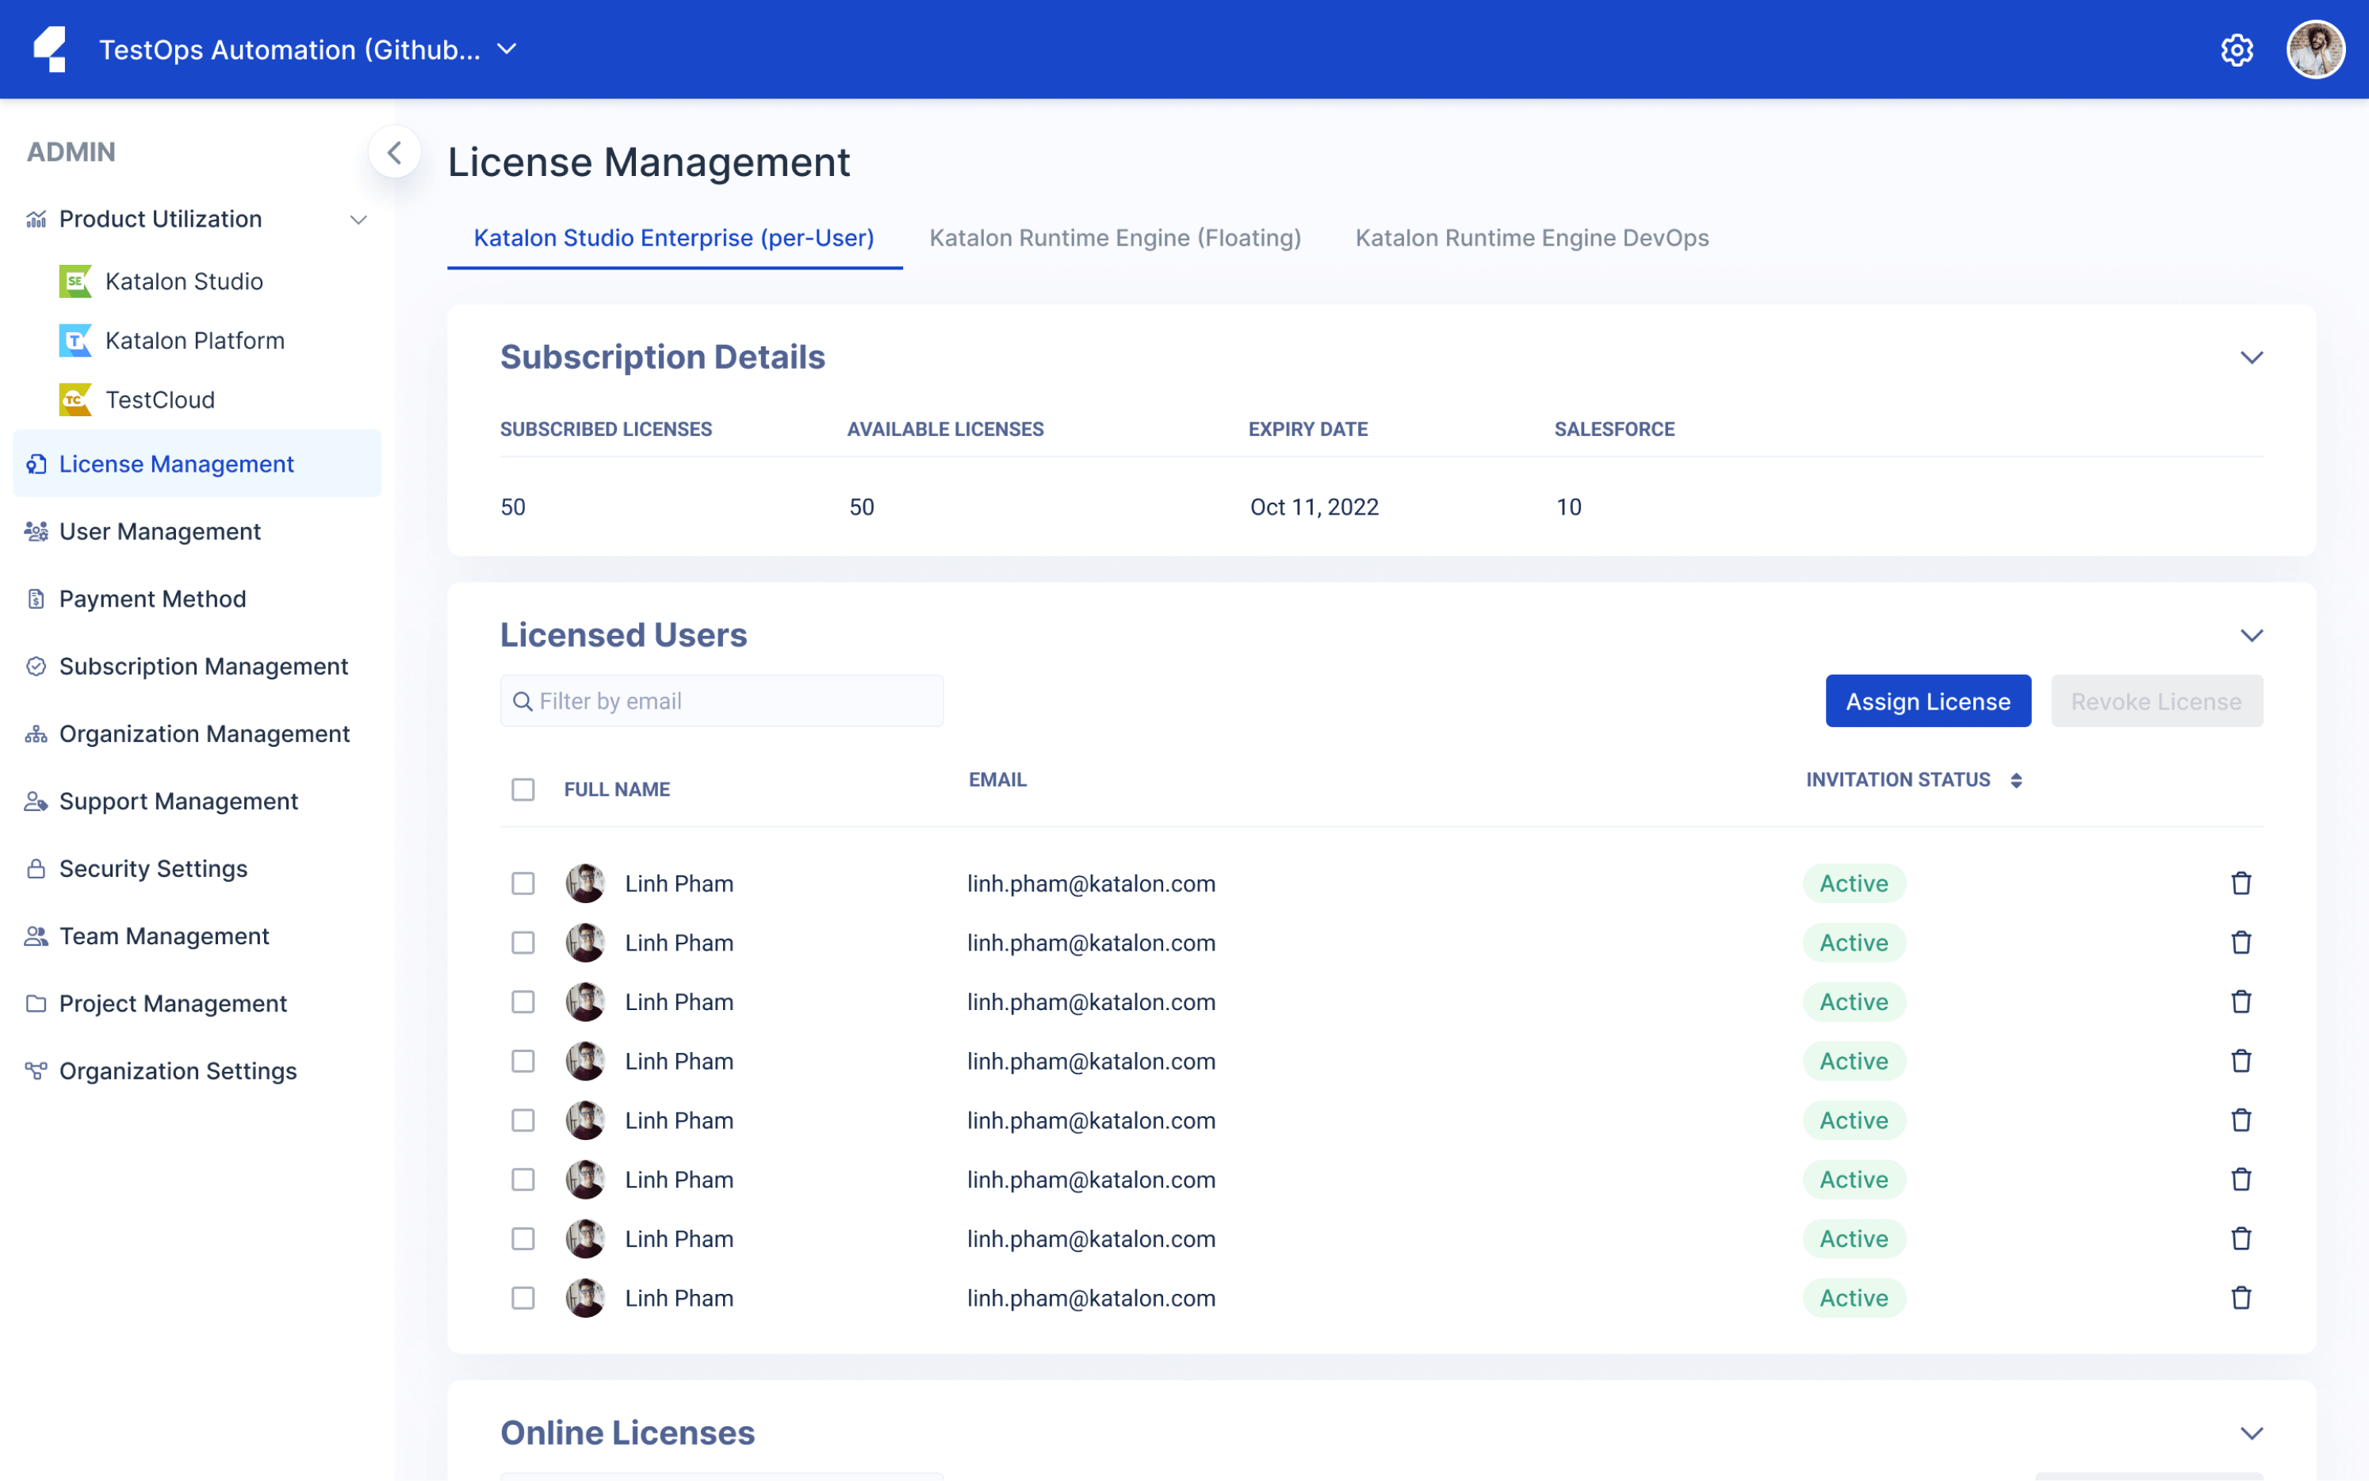Click the Assign License button
Screen dimensions: 2369x1481
click(x=1927, y=702)
